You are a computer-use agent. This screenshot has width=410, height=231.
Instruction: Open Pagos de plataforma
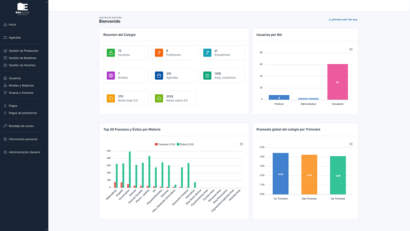(x=23, y=113)
